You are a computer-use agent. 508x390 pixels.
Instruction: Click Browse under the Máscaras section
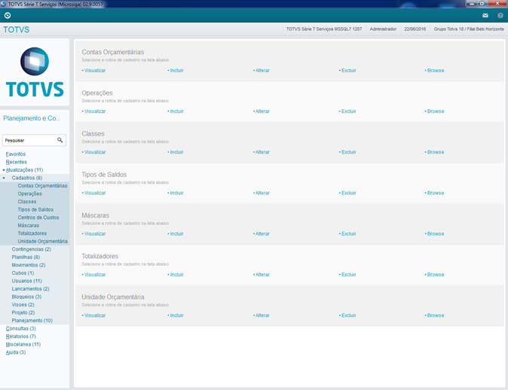click(x=434, y=233)
